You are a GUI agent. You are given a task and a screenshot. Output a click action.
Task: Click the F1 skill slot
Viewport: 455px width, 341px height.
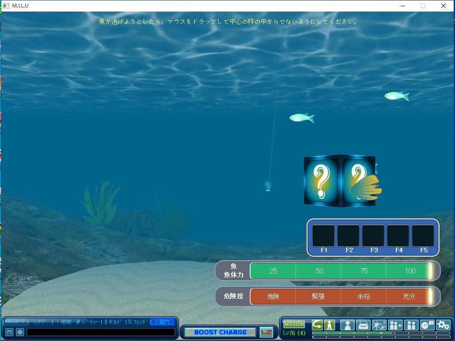click(x=323, y=236)
